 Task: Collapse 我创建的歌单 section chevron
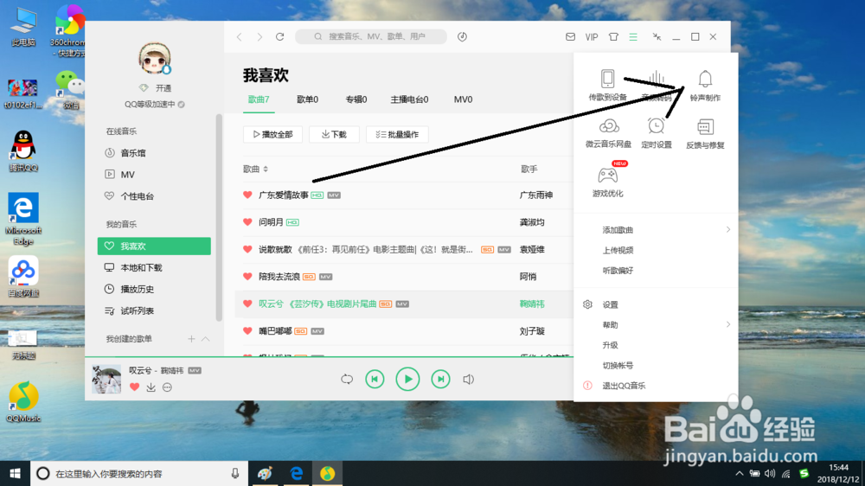pos(205,339)
